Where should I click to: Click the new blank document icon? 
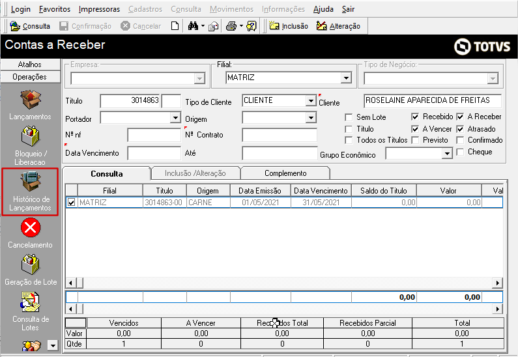(175, 26)
